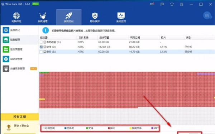Click the blue 文件夹 legend swatch

[x=65, y=128]
